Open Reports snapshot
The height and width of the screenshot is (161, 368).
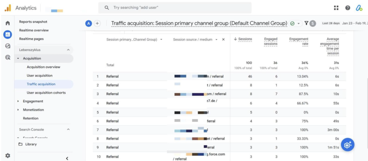pos(33,22)
